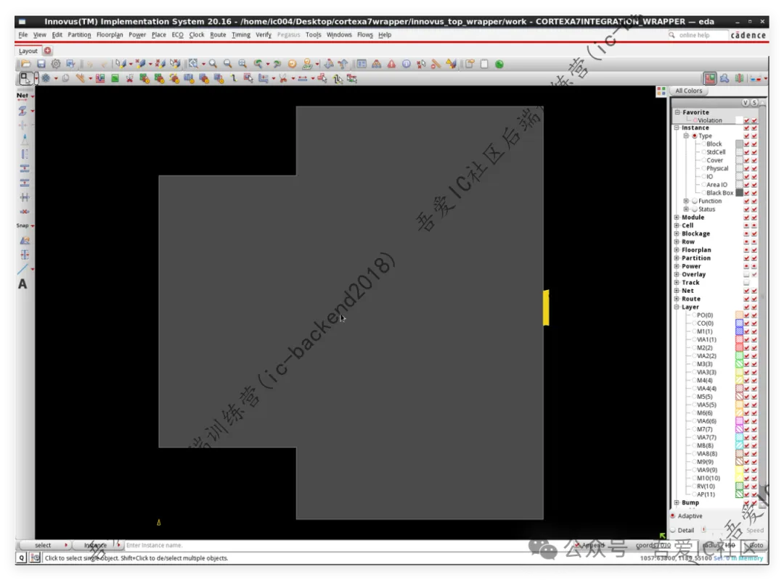
Task: Open the Floorplan menu
Action: tap(110, 35)
